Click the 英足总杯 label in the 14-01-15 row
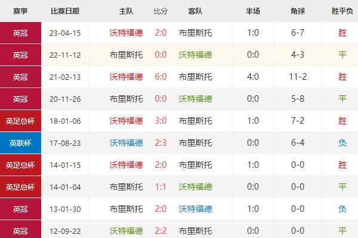Viewport: 358px width, 238px height. (x=20, y=165)
